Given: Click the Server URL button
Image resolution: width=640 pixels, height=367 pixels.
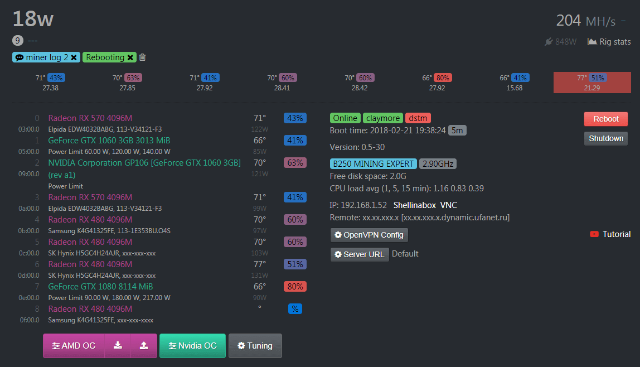Looking at the screenshot, I should [x=360, y=254].
